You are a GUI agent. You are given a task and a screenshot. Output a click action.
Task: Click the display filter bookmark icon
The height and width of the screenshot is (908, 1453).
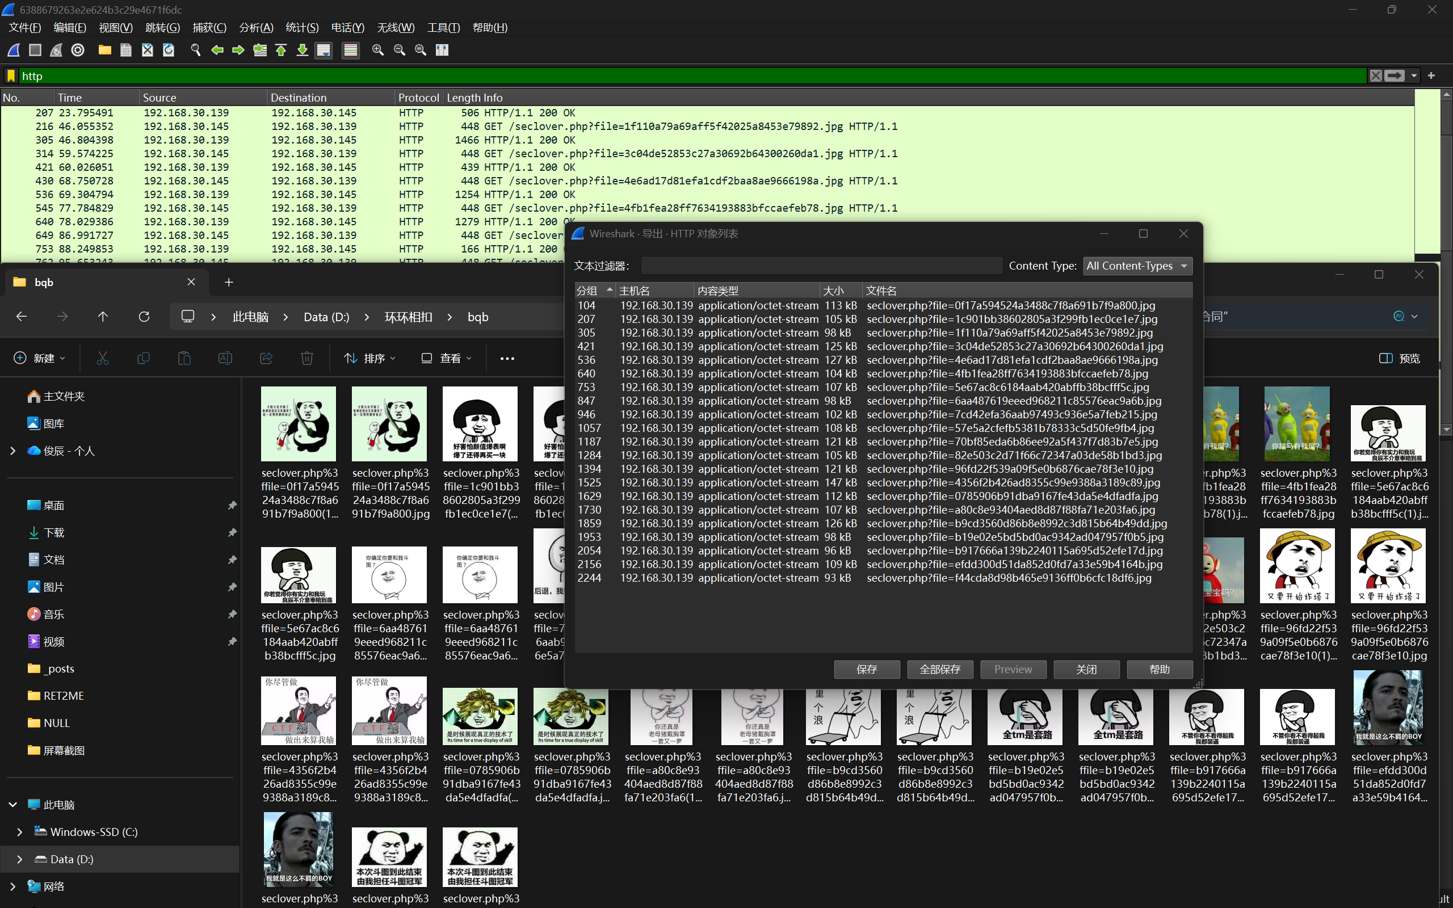point(11,76)
